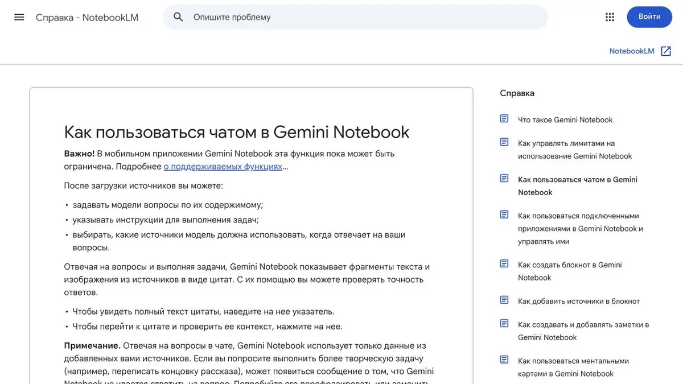Click article icon beside 'Как добавить источники'
683x384 pixels.
[x=504, y=300]
